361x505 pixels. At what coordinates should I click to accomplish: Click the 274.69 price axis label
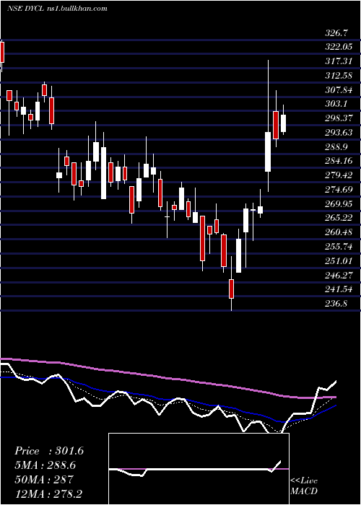[x=339, y=190]
